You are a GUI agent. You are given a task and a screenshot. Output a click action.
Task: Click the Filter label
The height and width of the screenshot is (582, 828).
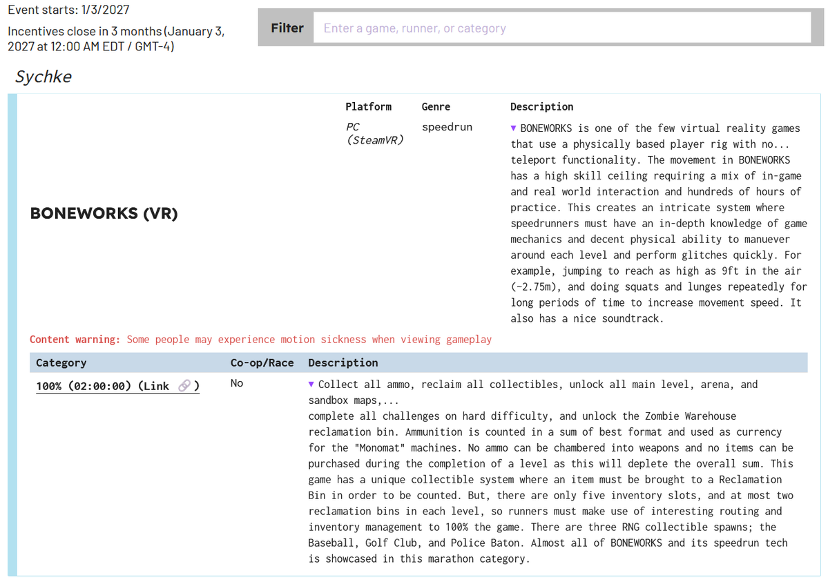pyautogui.click(x=287, y=28)
